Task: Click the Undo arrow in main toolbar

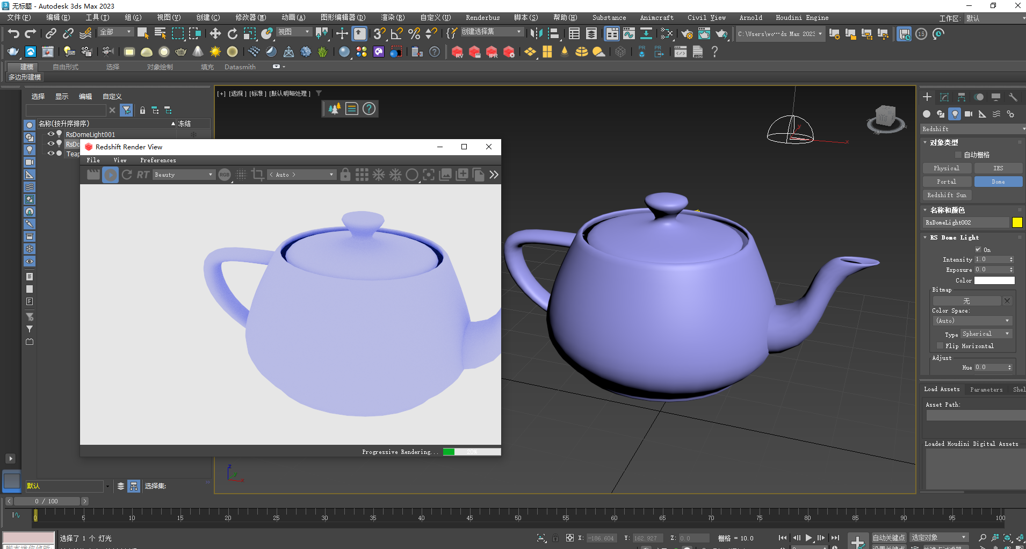Action: click(x=13, y=34)
